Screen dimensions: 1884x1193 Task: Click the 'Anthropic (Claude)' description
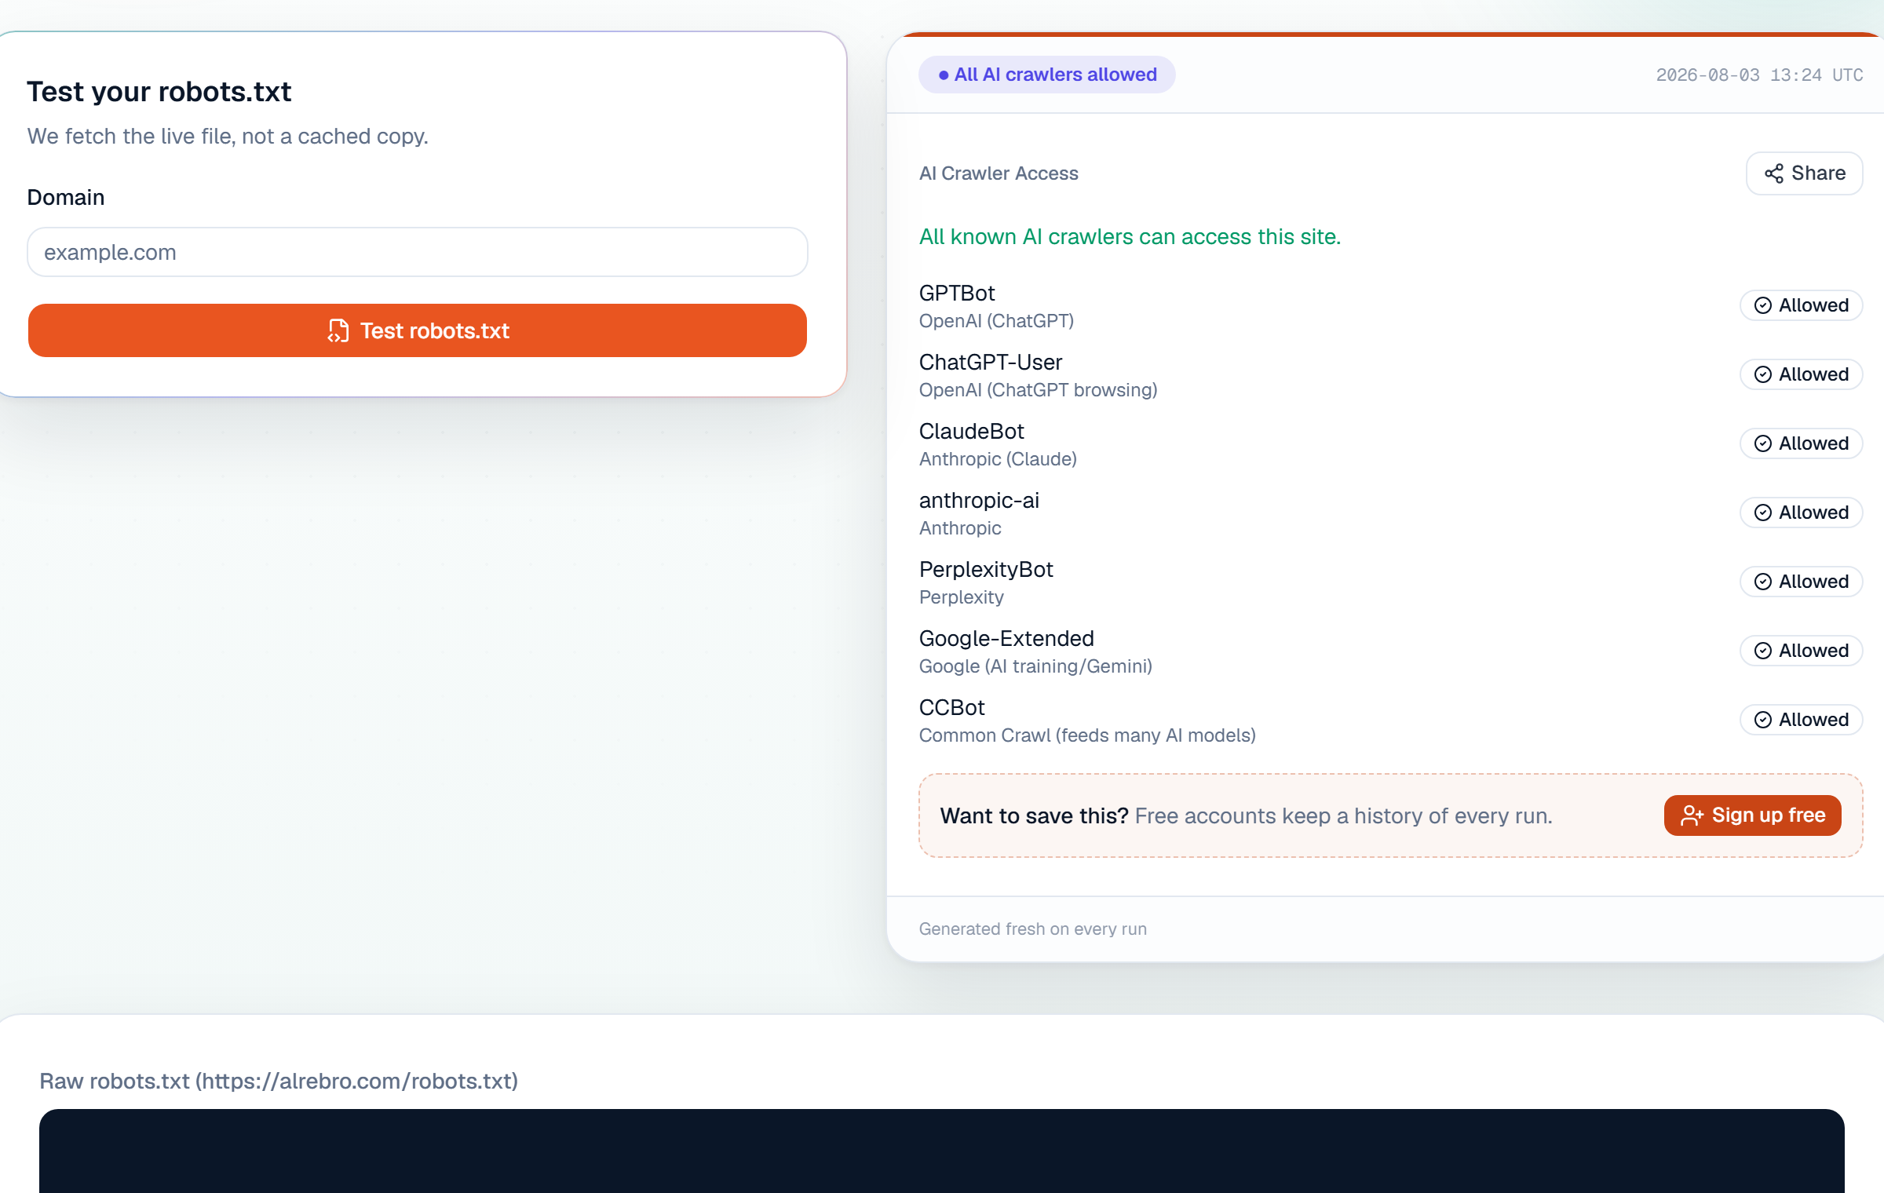point(998,459)
